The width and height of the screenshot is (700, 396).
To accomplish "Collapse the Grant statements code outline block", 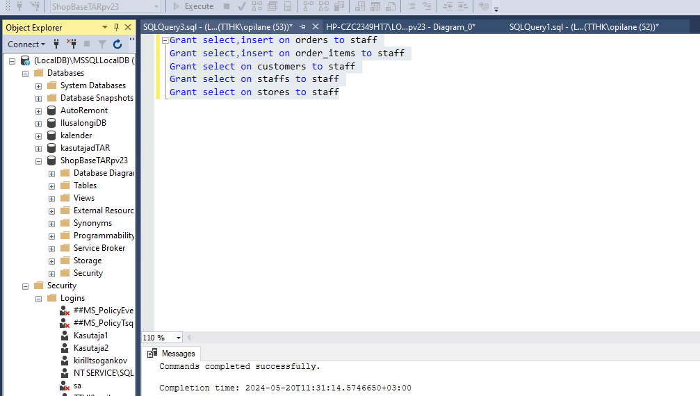I will (165, 40).
